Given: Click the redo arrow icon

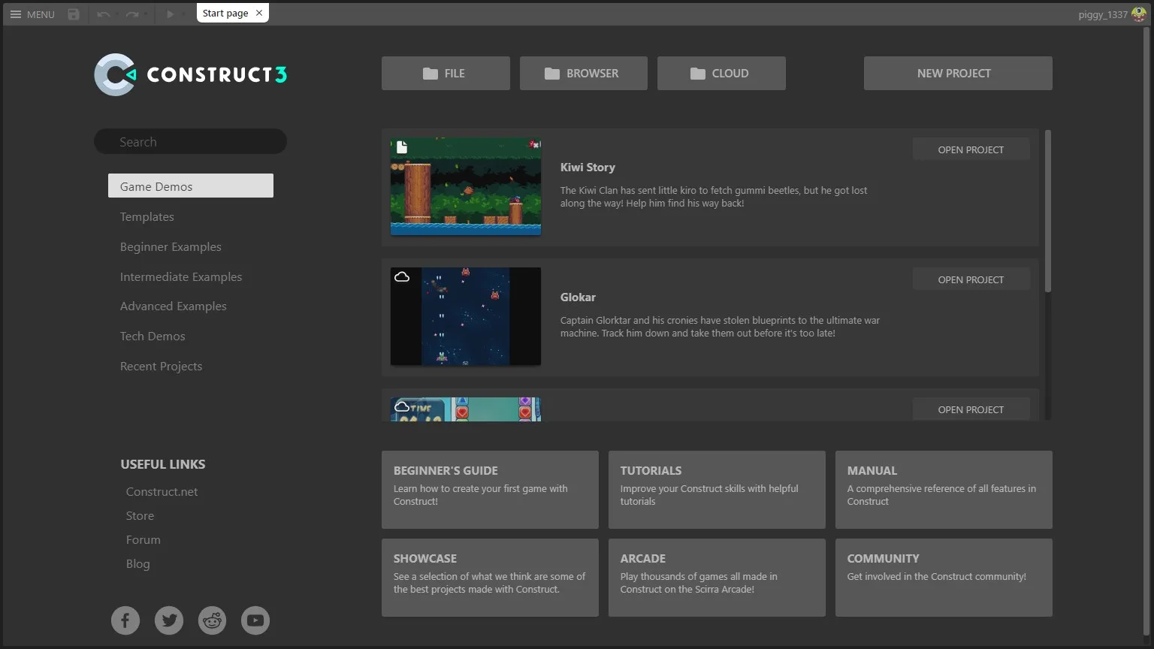Looking at the screenshot, I should tap(131, 14).
